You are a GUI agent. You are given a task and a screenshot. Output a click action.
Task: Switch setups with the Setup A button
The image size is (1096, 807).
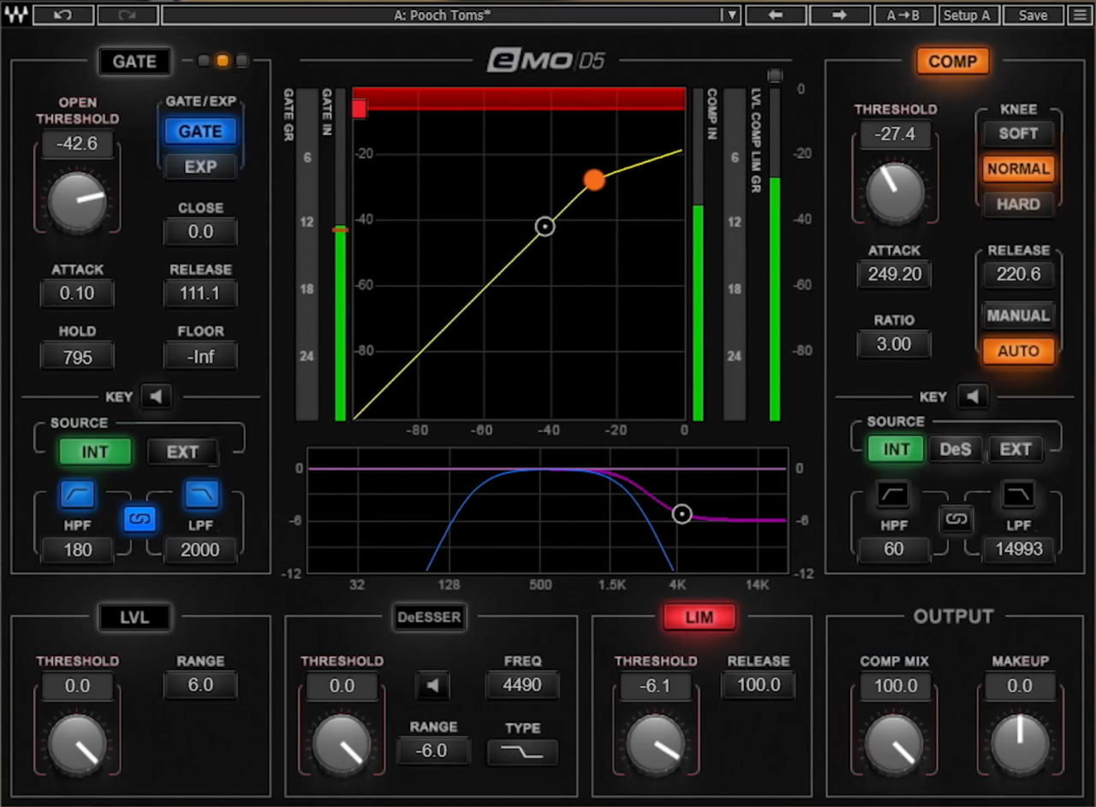coord(968,15)
